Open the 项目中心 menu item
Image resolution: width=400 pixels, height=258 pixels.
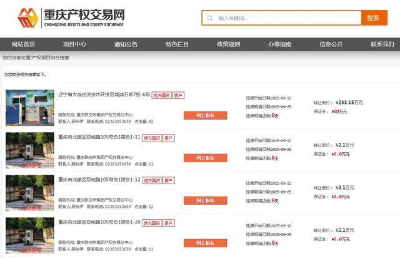(74, 44)
